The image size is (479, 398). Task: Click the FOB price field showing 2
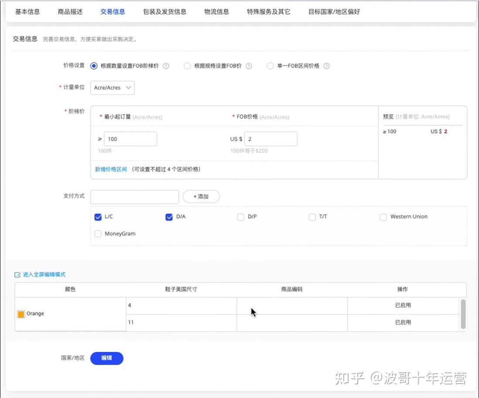click(x=270, y=139)
